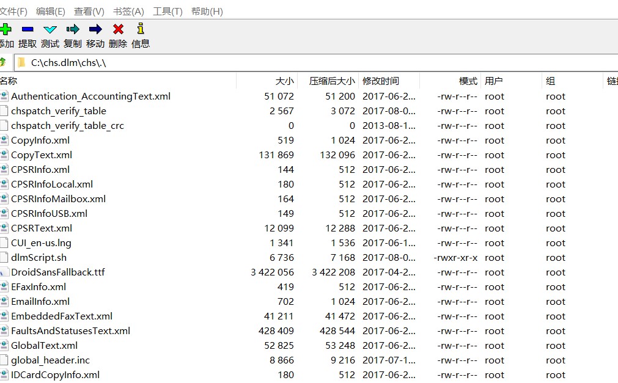
Task: Open the 文件(F) menu
Action: pos(13,12)
